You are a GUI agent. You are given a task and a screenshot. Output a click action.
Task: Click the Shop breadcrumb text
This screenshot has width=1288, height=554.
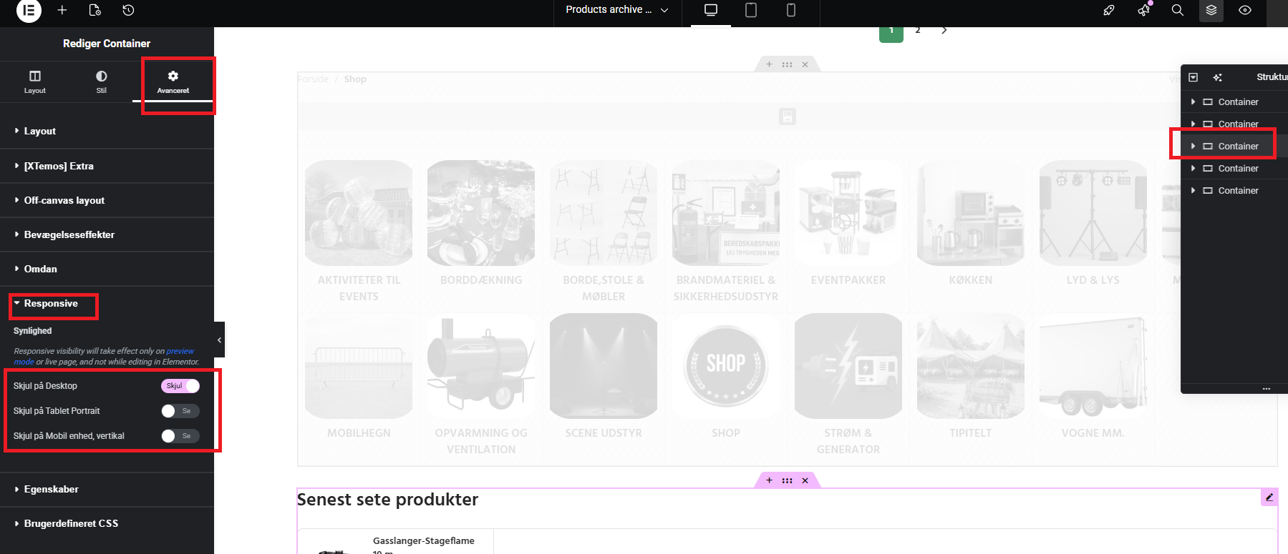pyautogui.click(x=355, y=79)
